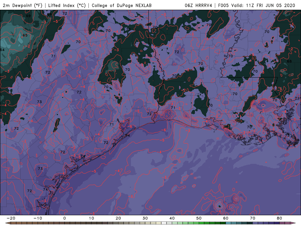
Task: Click the '68' dewpoint value on the map
Action: click(x=289, y=61)
